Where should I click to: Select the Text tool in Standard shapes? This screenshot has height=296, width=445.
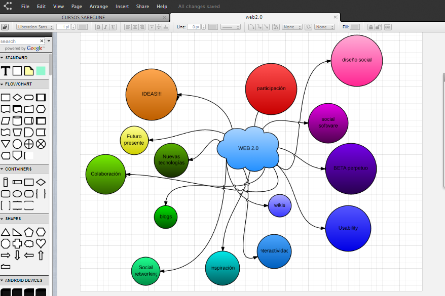[6, 71]
